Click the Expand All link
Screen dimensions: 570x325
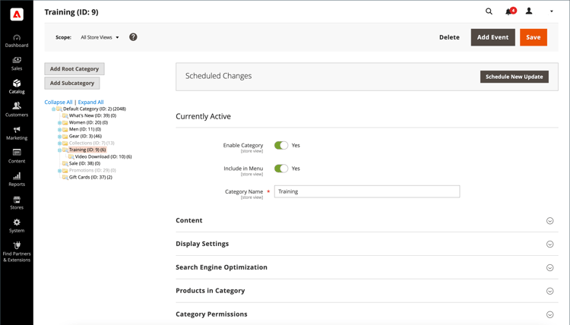pyautogui.click(x=90, y=102)
